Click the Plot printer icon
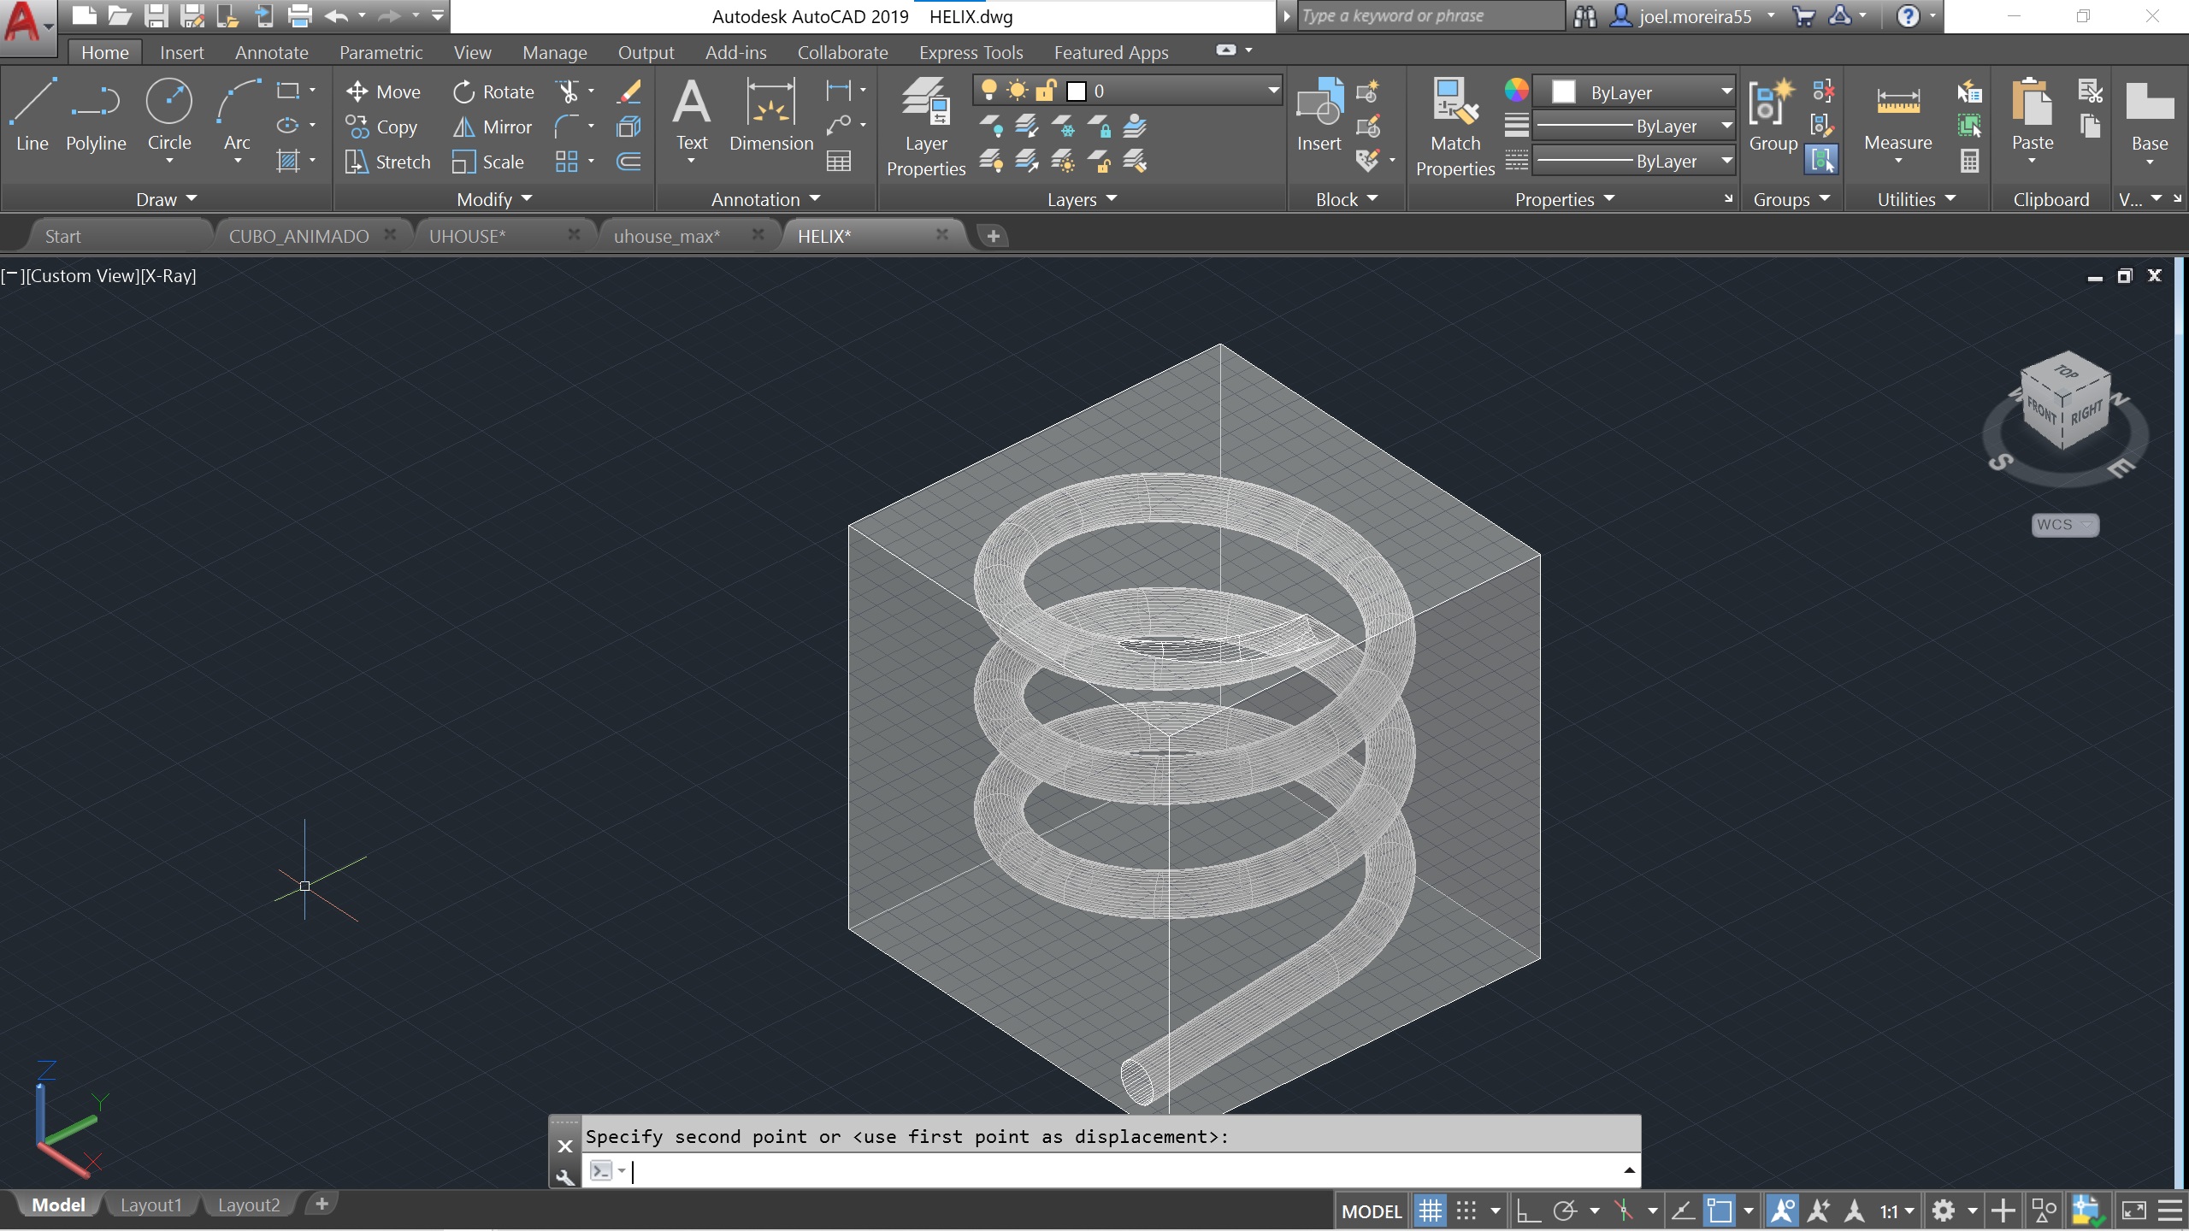The image size is (2189, 1231). (299, 15)
